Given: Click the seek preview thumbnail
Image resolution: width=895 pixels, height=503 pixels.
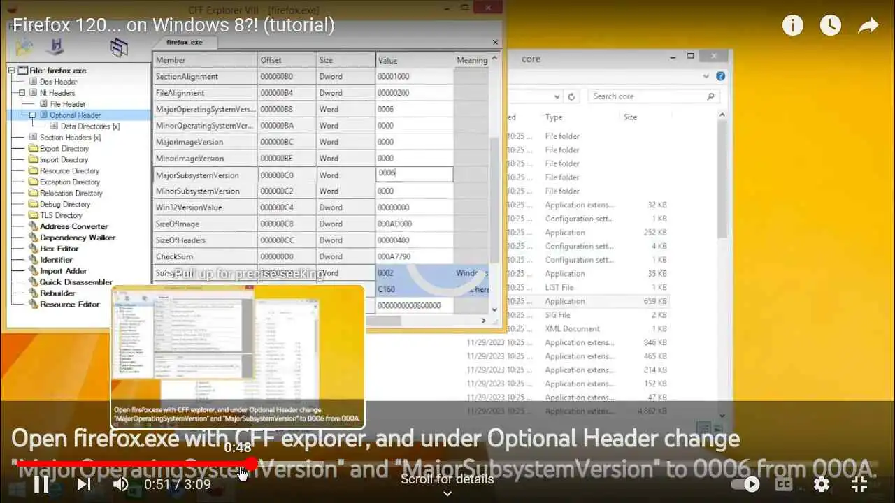Looking at the screenshot, I should [238, 356].
